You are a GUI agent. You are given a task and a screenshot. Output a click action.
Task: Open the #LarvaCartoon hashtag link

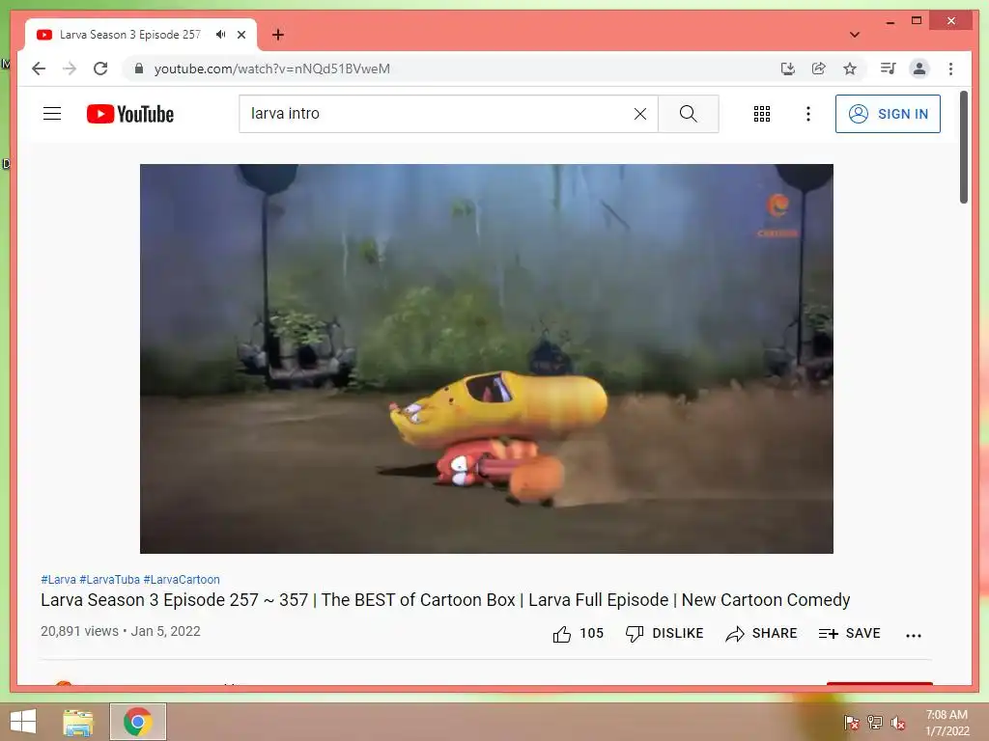182,579
